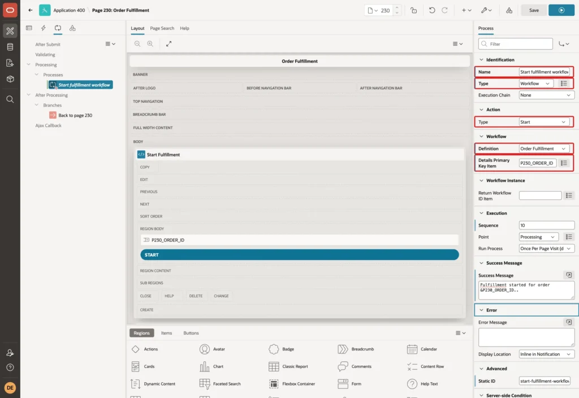The image size is (579, 398).
Task: Open SQL Workshop database icon
Action: pyautogui.click(x=10, y=47)
